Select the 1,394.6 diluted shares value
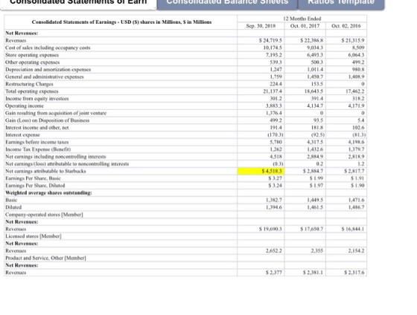Viewport: 417px width, 315px height. [274, 207]
